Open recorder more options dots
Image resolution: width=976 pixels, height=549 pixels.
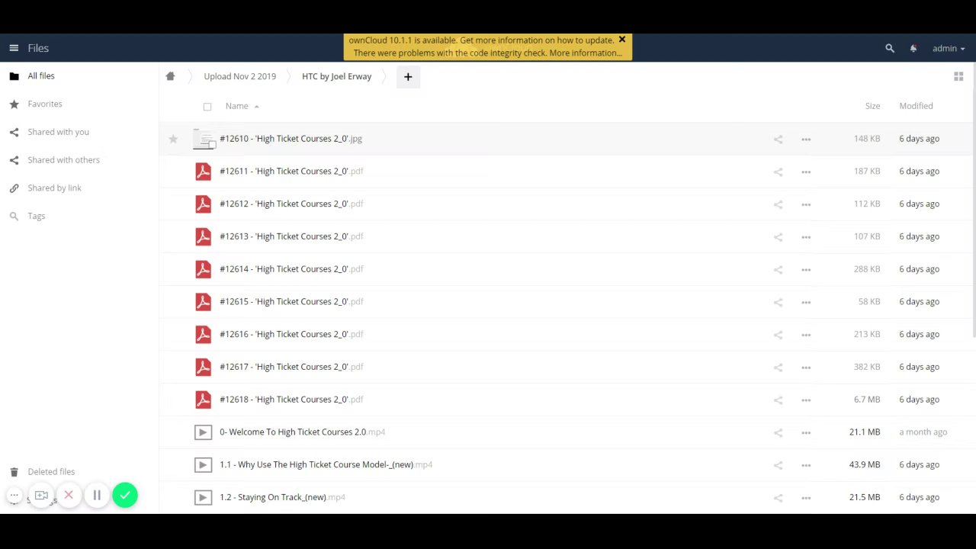pos(14,496)
